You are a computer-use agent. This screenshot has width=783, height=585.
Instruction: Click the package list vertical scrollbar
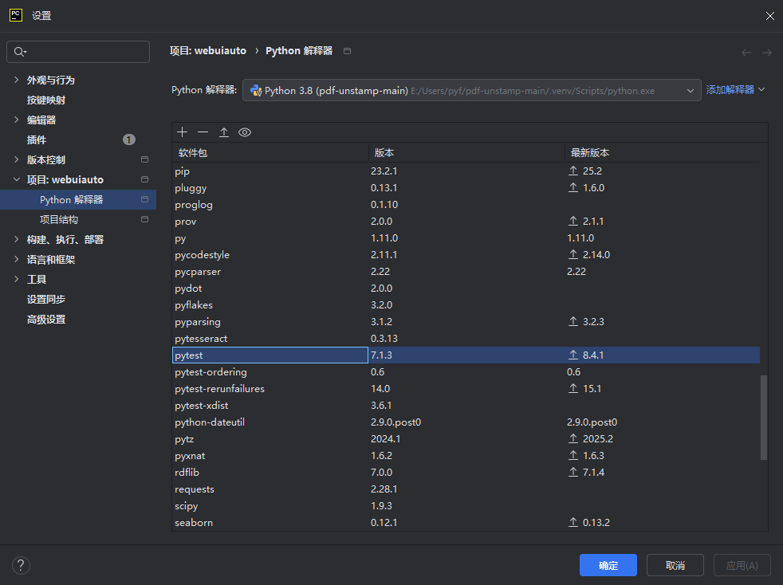[x=764, y=418]
